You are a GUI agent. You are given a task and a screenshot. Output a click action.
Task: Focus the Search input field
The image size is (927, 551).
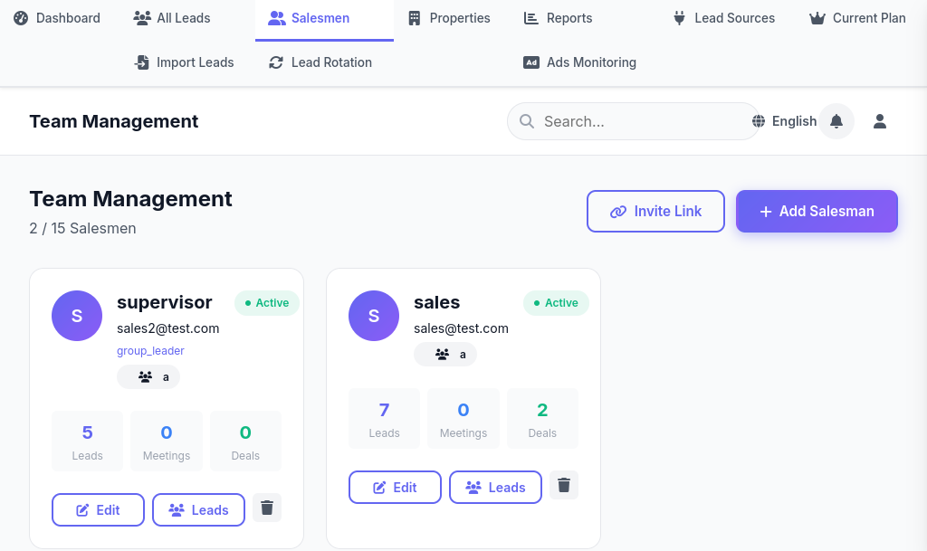click(x=643, y=121)
